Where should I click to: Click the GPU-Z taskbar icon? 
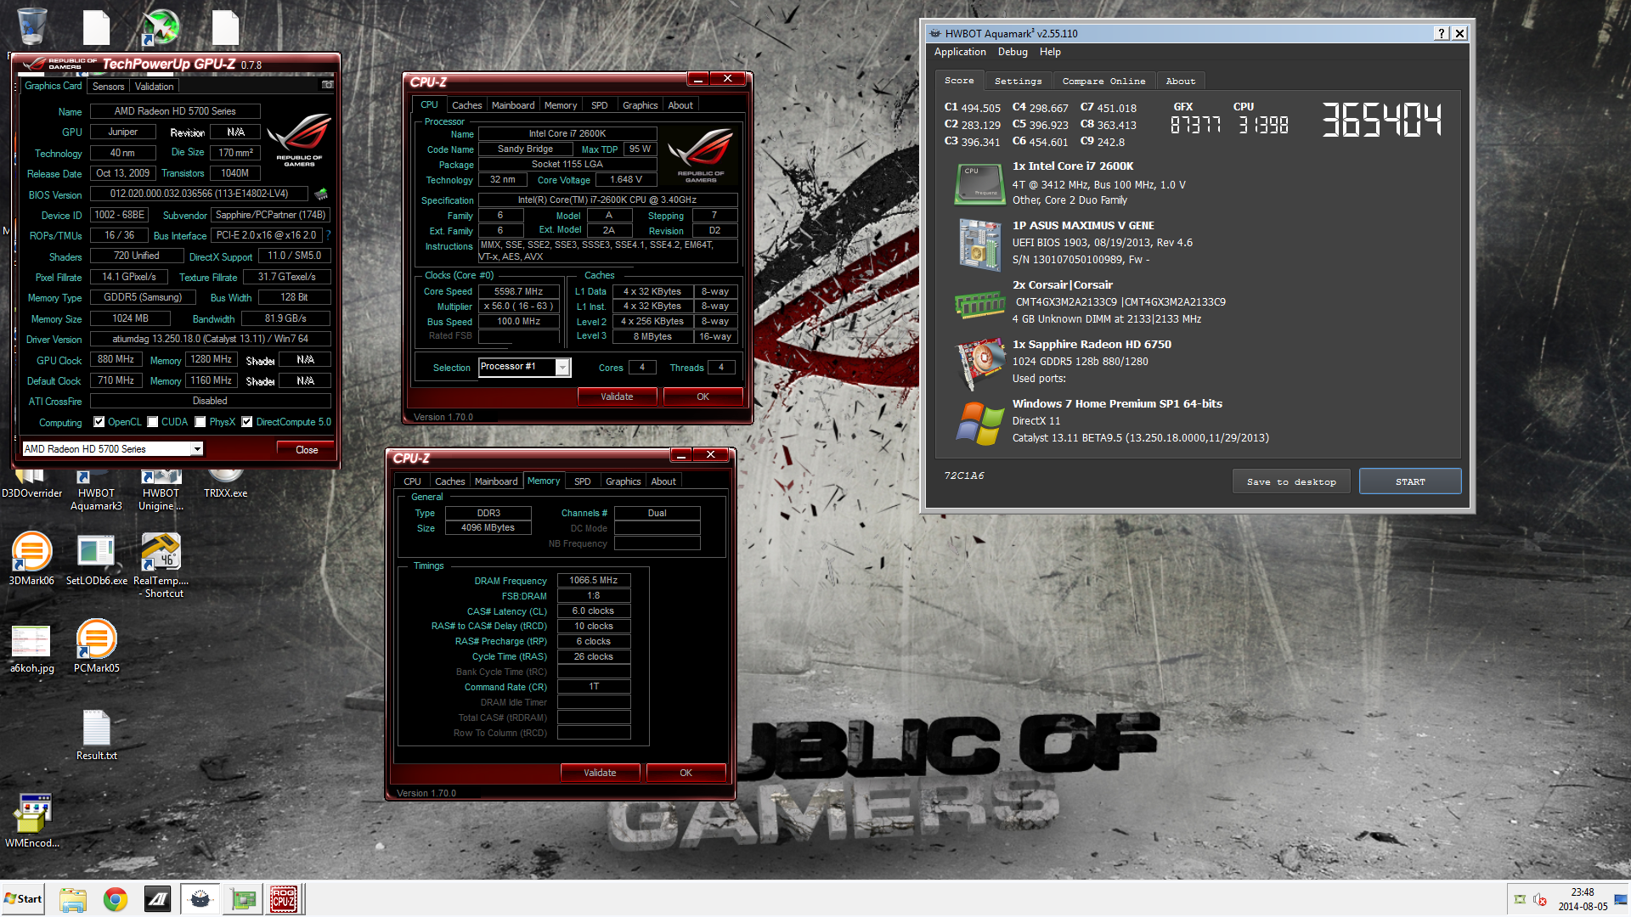coord(243,899)
